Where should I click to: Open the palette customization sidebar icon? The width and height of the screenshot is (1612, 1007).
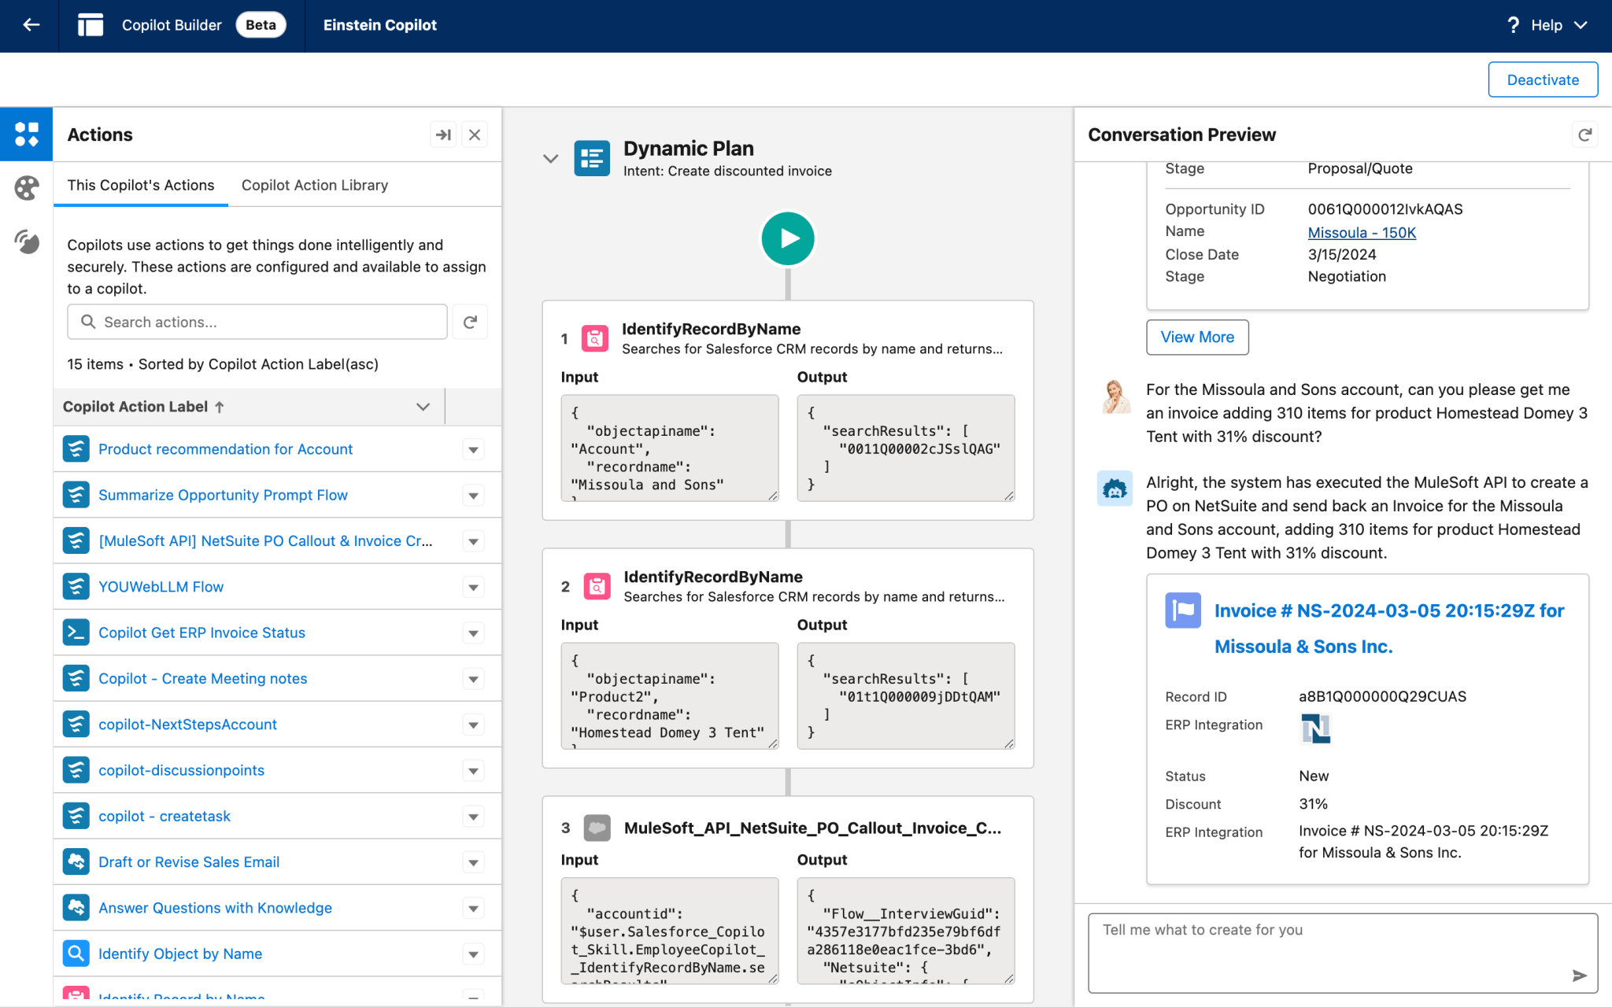click(x=26, y=188)
